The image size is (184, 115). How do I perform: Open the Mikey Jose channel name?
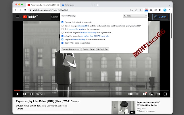tap(141, 109)
